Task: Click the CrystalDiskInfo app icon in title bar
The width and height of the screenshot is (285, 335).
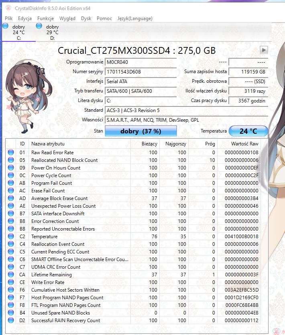Action: coord(8,8)
